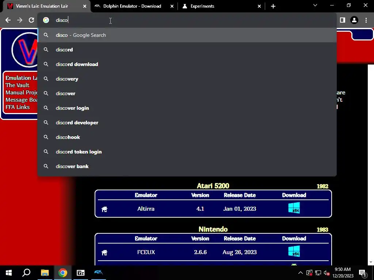Click 'Jan 01, 2023' release date
The height and width of the screenshot is (280, 374).
point(240,209)
